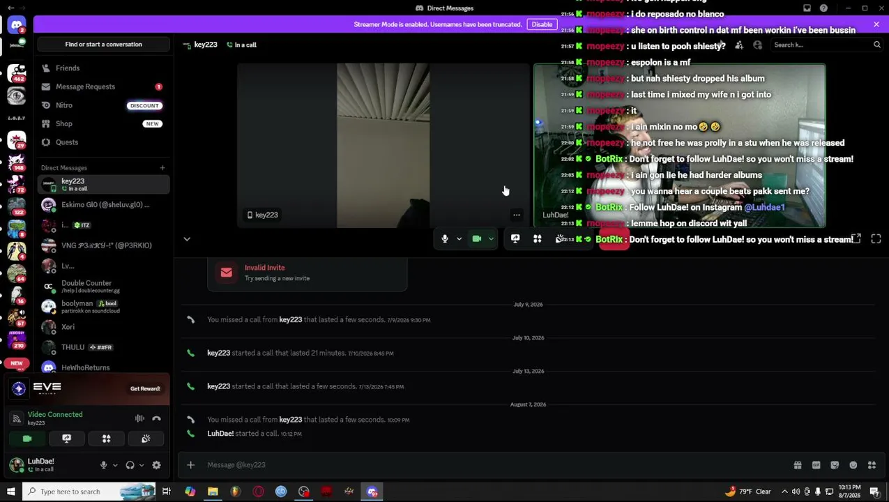Open the VNG direct message

(103, 245)
